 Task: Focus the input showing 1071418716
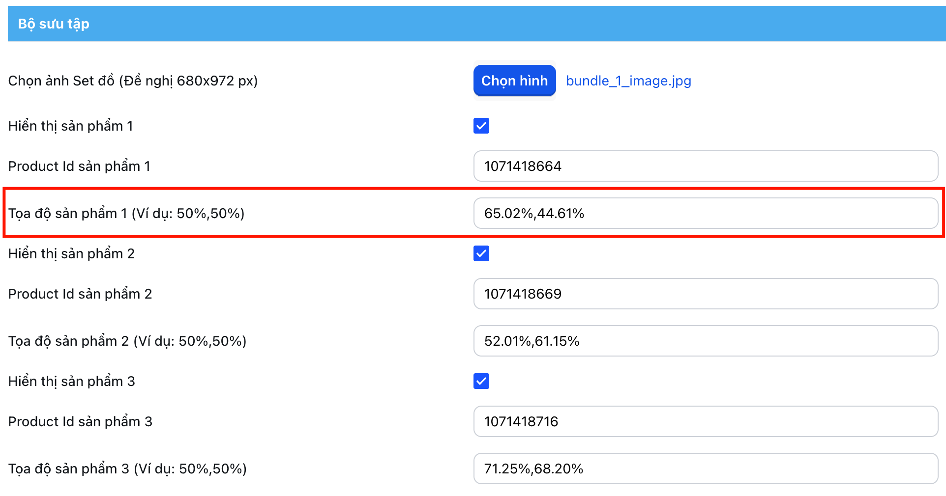pos(705,421)
